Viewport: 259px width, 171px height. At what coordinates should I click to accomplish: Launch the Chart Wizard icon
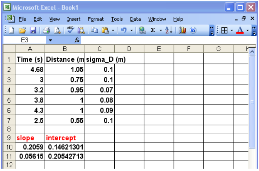[x=182, y=30]
